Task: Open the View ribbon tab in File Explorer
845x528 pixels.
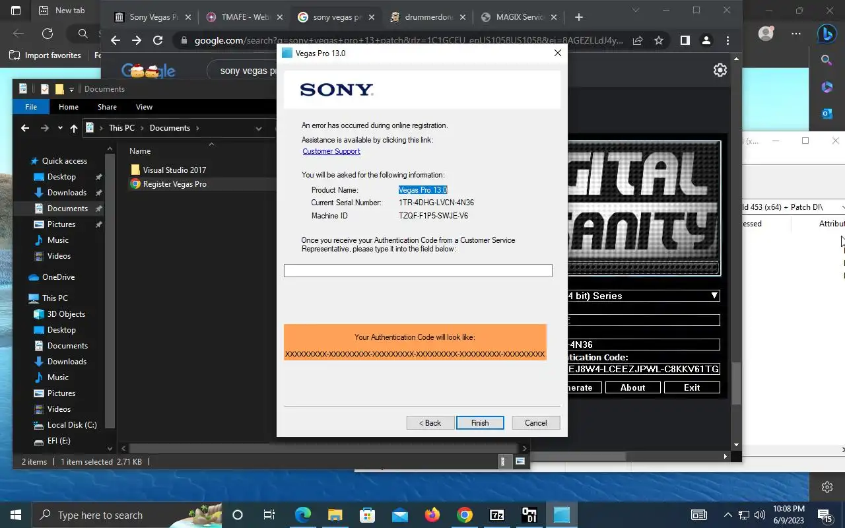Action: [x=144, y=107]
